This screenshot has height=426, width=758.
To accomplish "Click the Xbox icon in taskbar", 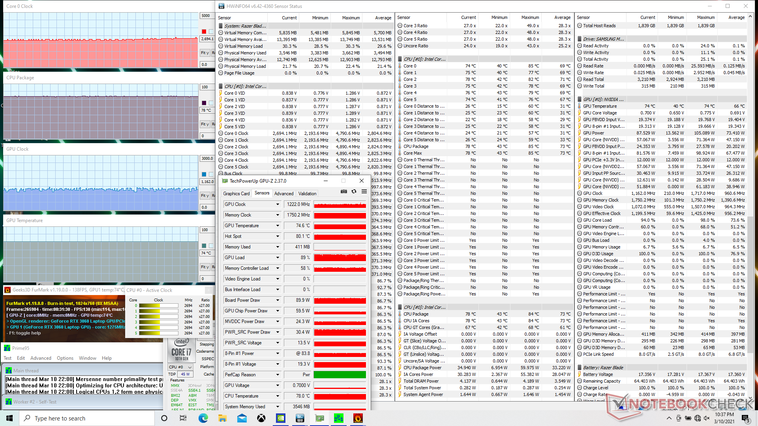I will point(261,418).
